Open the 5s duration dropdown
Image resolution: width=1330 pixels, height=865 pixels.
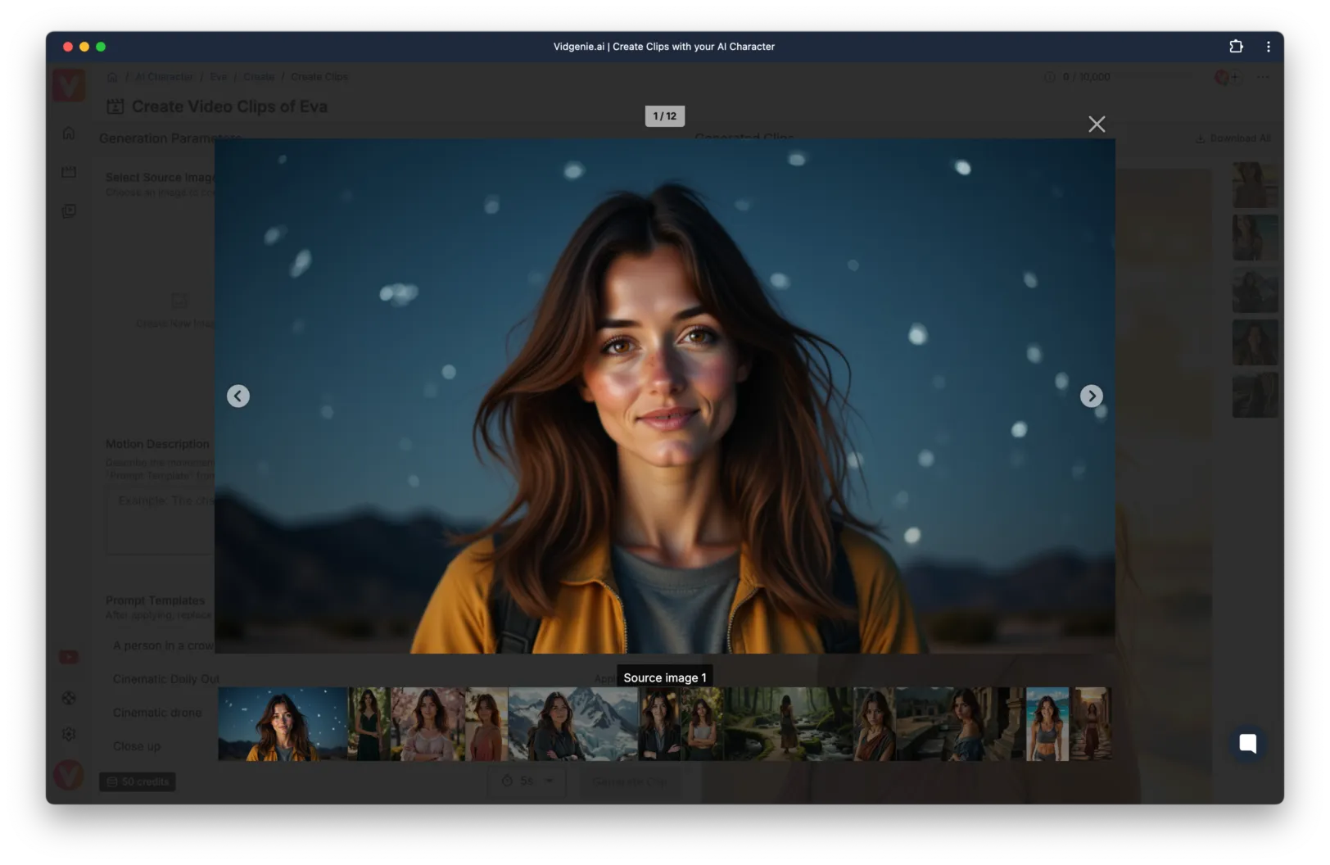tap(527, 781)
